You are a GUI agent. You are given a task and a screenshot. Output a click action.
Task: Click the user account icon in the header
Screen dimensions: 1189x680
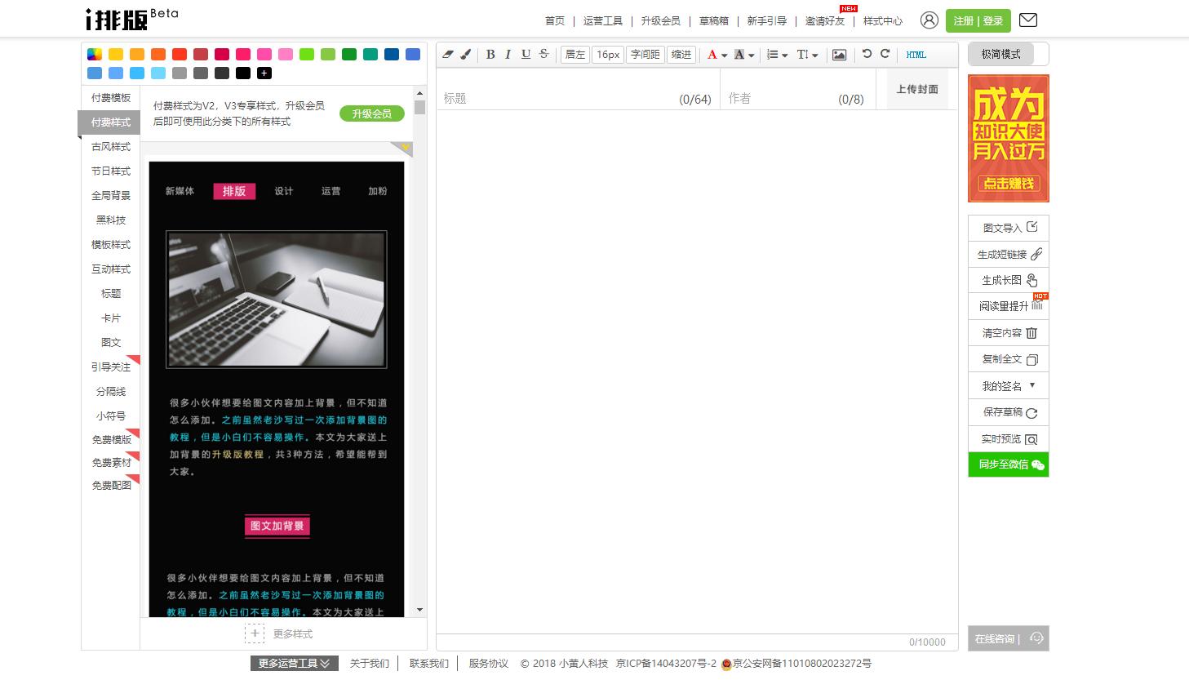[x=929, y=20]
